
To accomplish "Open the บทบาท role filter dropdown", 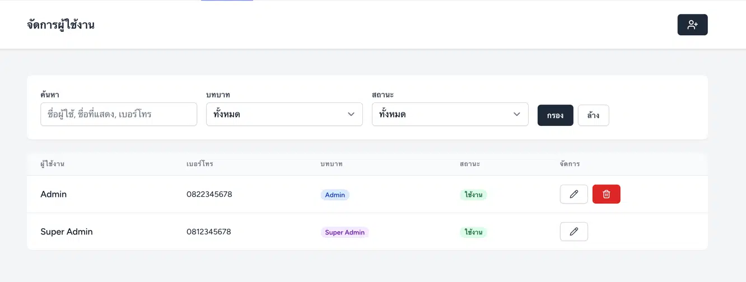I will pyautogui.click(x=284, y=114).
